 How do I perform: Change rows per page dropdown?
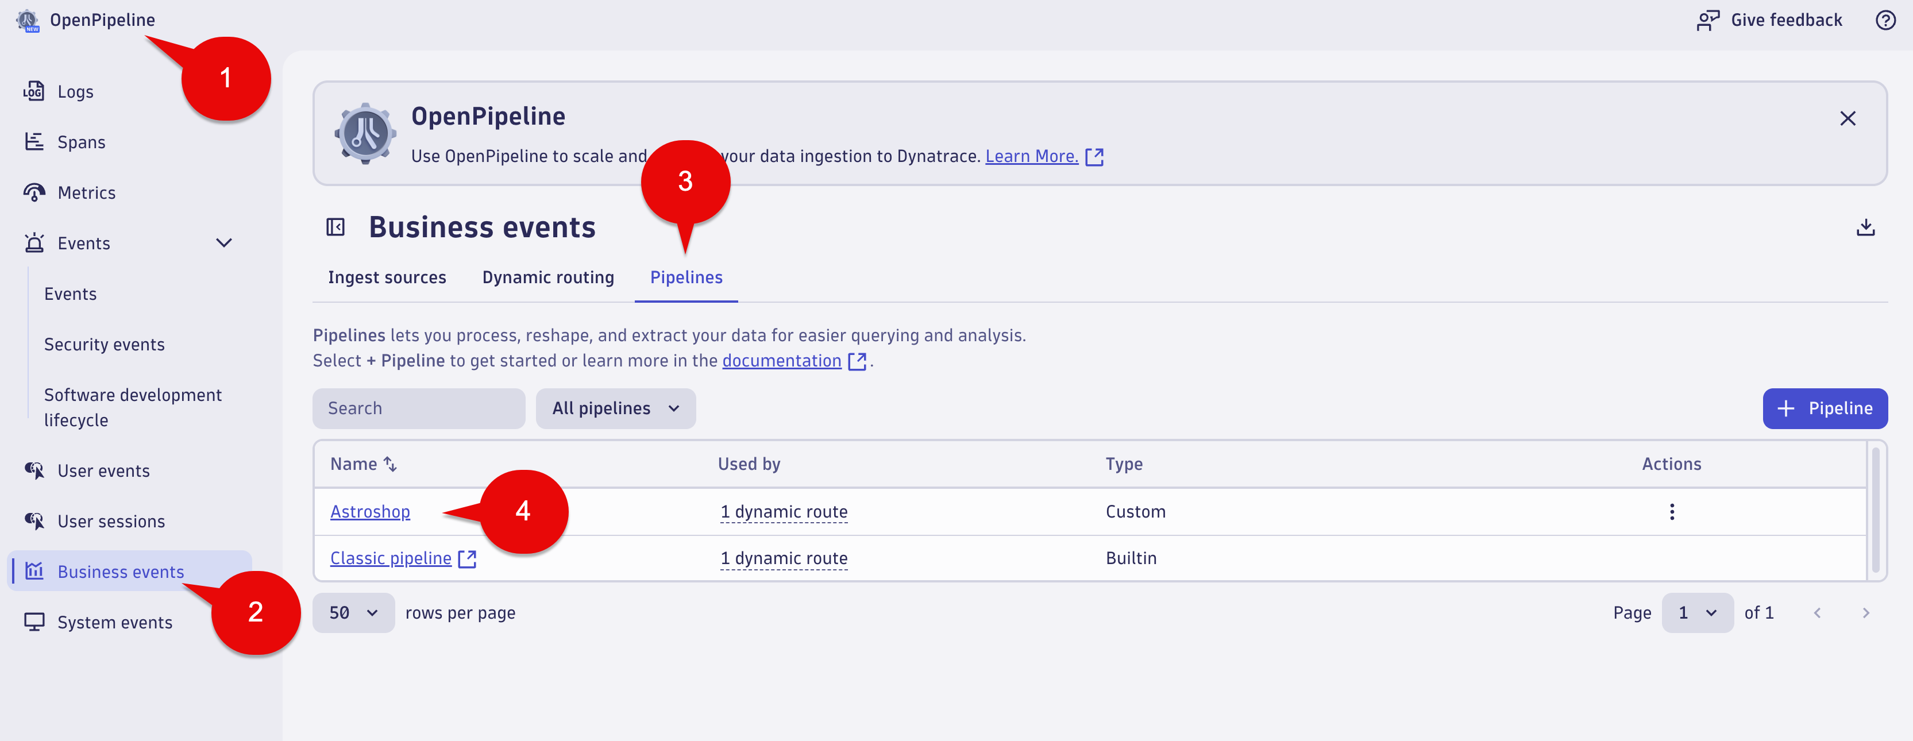tap(353, 613)
